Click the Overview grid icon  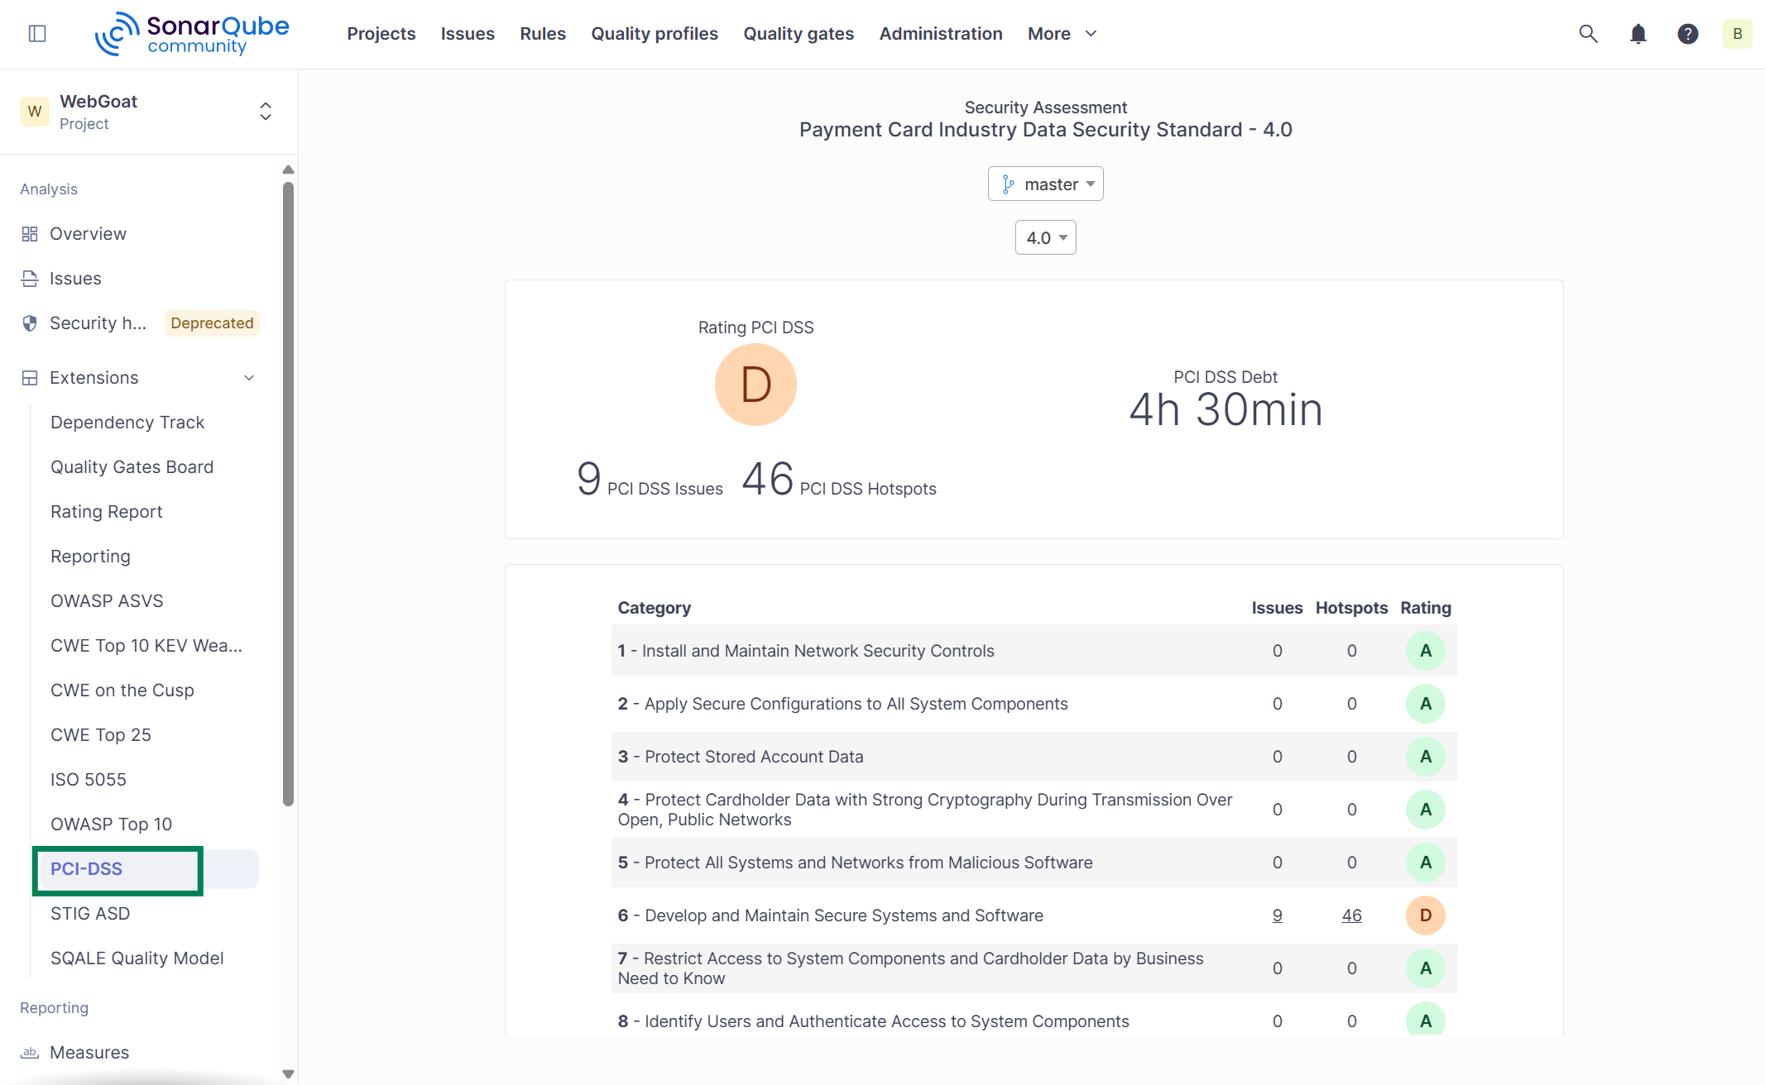30,234
